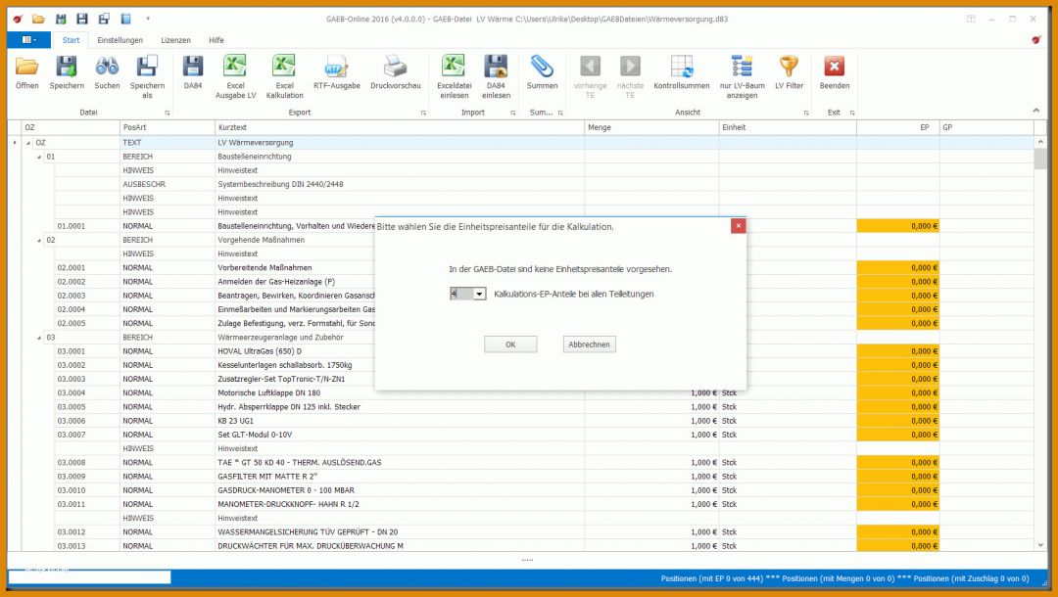Viewport: 1058px width, 597px height.
Task: Open RTF-Ausgabe export
Action: [x=337, y=72]
